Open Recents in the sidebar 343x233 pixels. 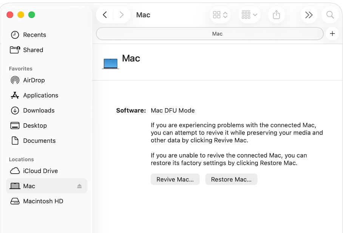34,35
